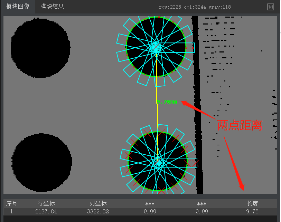
Task: Click the column coordinate value 3322.32
Action: click(98, 211)
